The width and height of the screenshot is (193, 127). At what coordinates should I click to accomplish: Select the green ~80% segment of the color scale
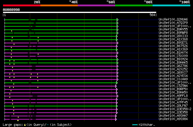[x=134, y=5]
